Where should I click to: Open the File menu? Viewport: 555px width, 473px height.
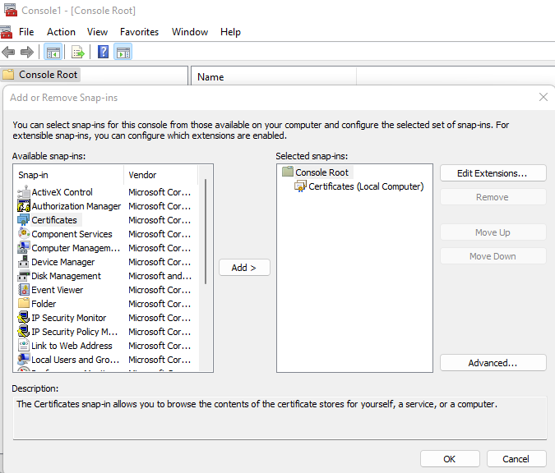coord(26,32)
